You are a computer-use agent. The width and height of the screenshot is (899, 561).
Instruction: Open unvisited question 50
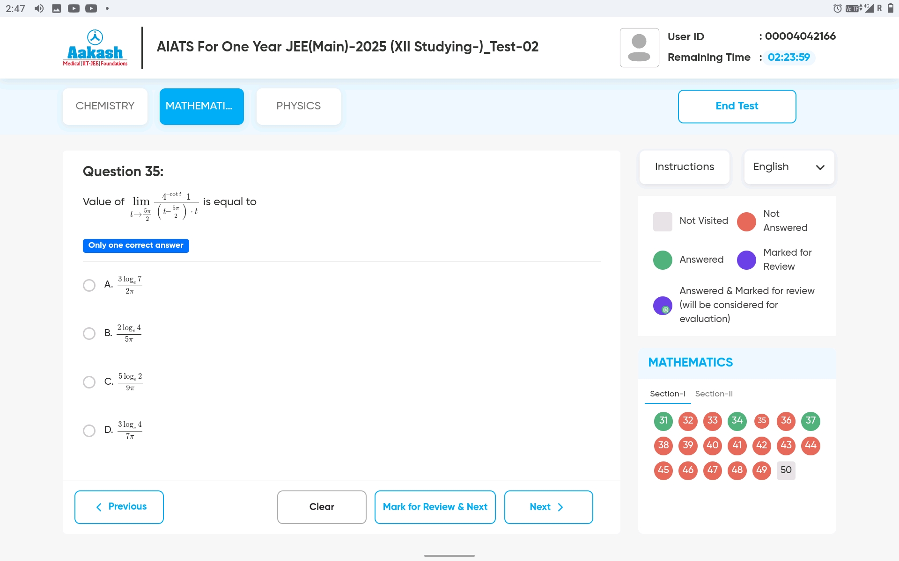pos(786,470)
